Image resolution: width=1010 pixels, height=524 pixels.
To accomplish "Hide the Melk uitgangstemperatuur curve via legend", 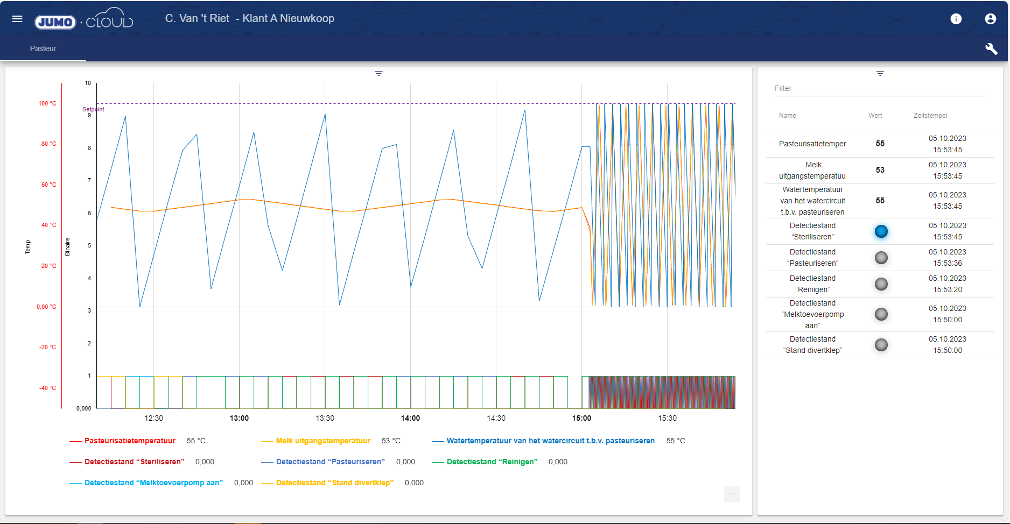I will [322, 440].
